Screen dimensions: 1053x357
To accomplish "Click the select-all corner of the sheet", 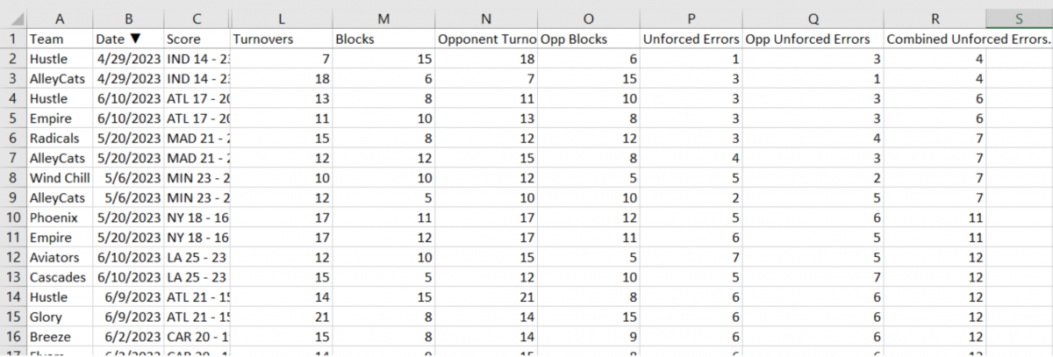I will (x=12, y=18).
